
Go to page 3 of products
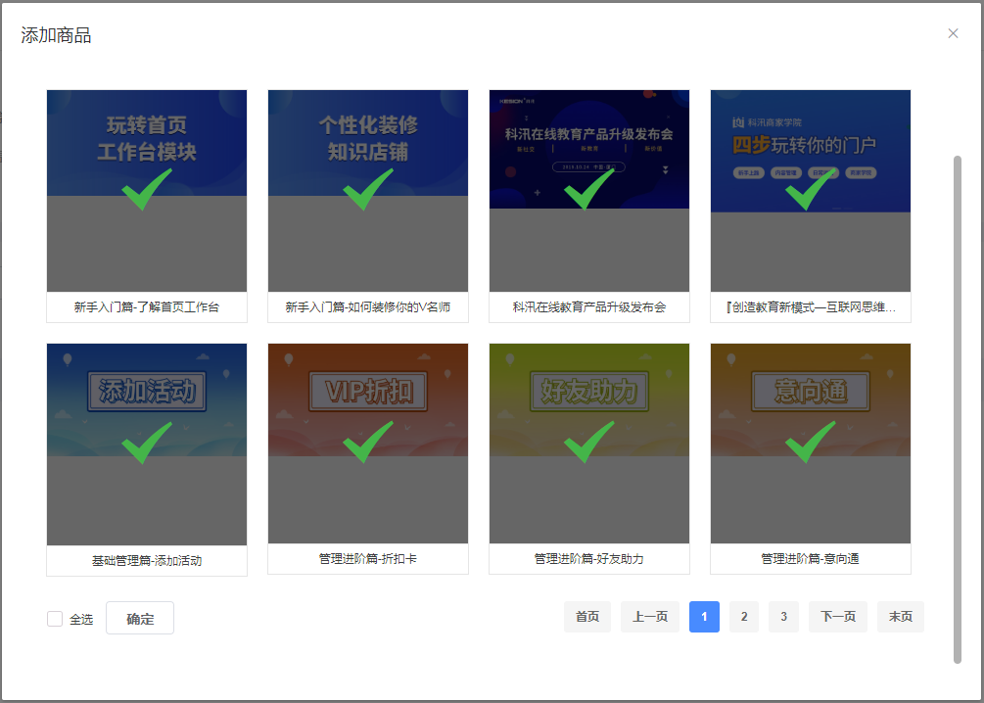point(782,617)
